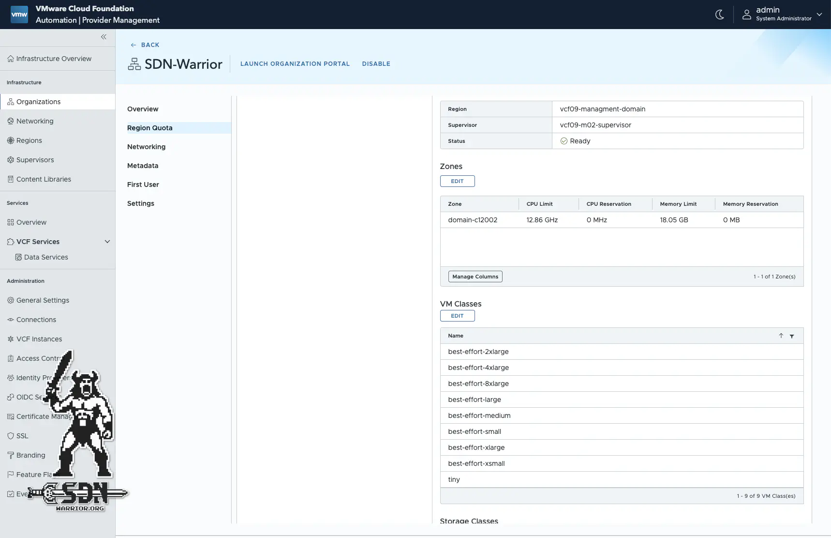Click the VM Classes Name filter icon
Screen dimensions: 831x538
pos(792,336)
